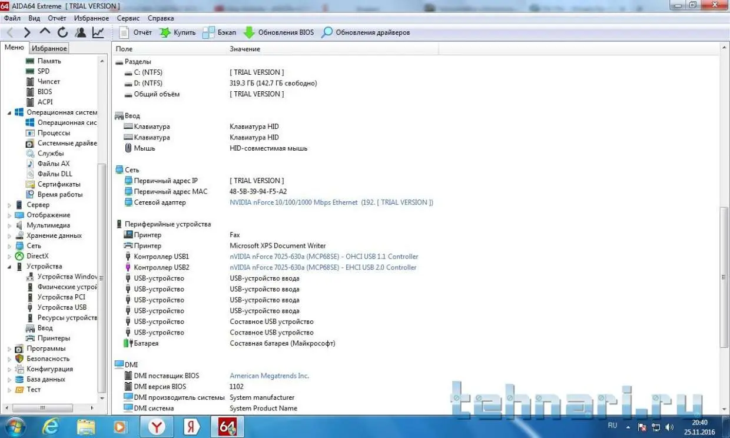Select Принтеры in the tree
The height and width of the screenshot is (438, 730).
54,339
